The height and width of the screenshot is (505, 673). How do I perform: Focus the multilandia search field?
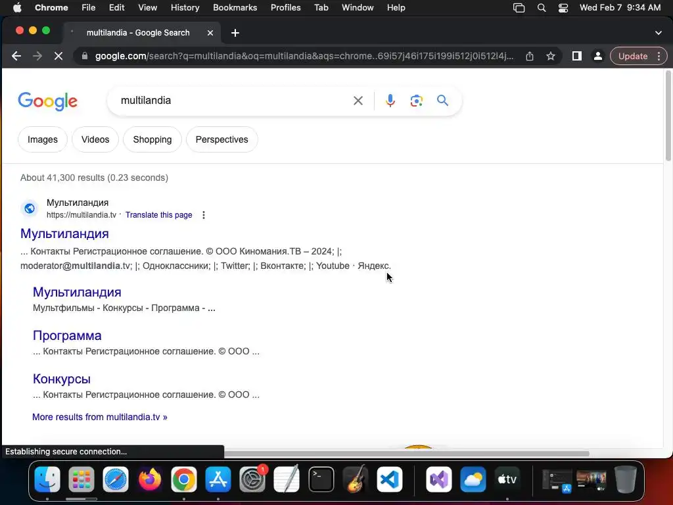[232, 101]
